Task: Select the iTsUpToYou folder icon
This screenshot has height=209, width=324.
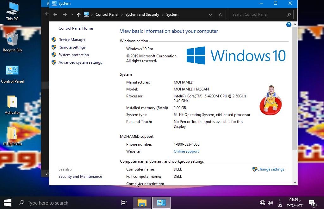Action: click(x=12, y=136)
